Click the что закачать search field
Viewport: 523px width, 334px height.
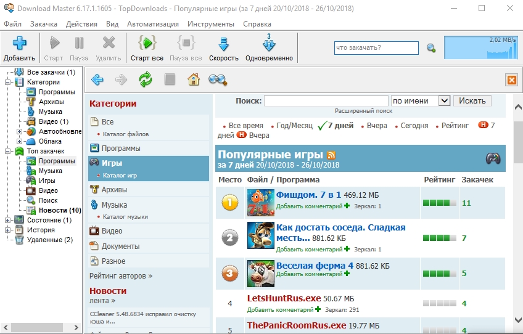[x=376, y=47]
